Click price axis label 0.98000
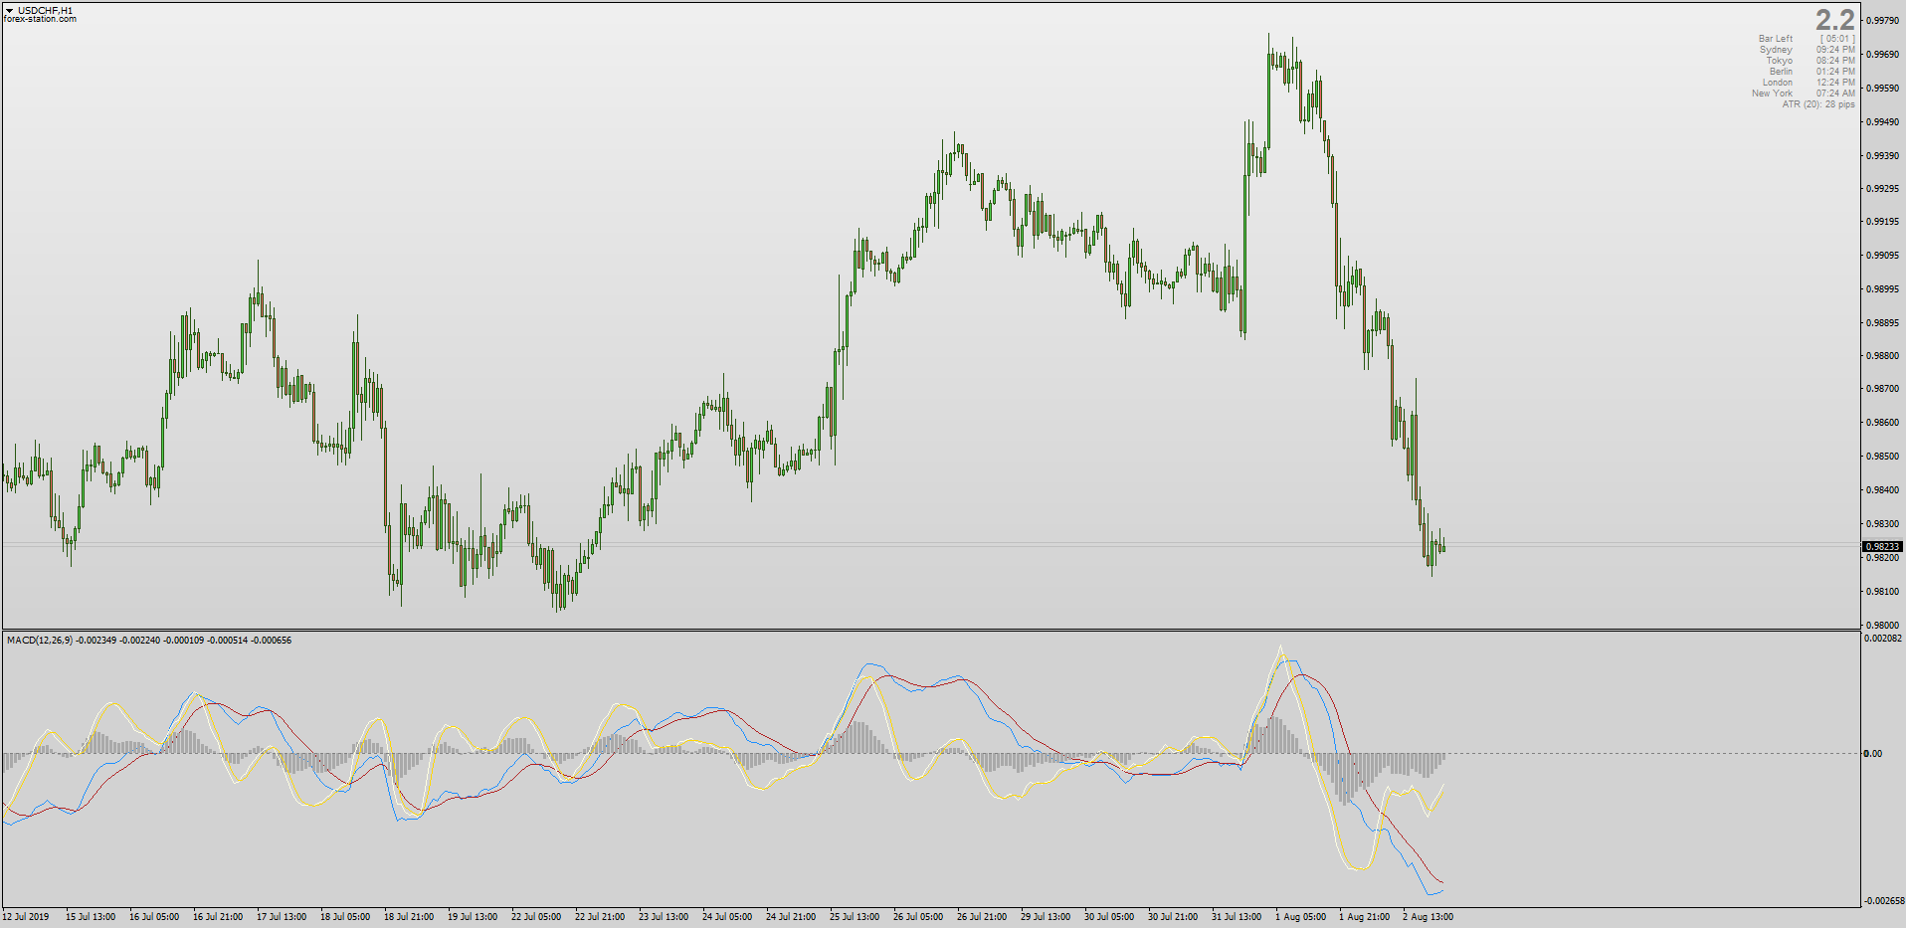This screenshot has height=928, width=1906. point(1884,626)
